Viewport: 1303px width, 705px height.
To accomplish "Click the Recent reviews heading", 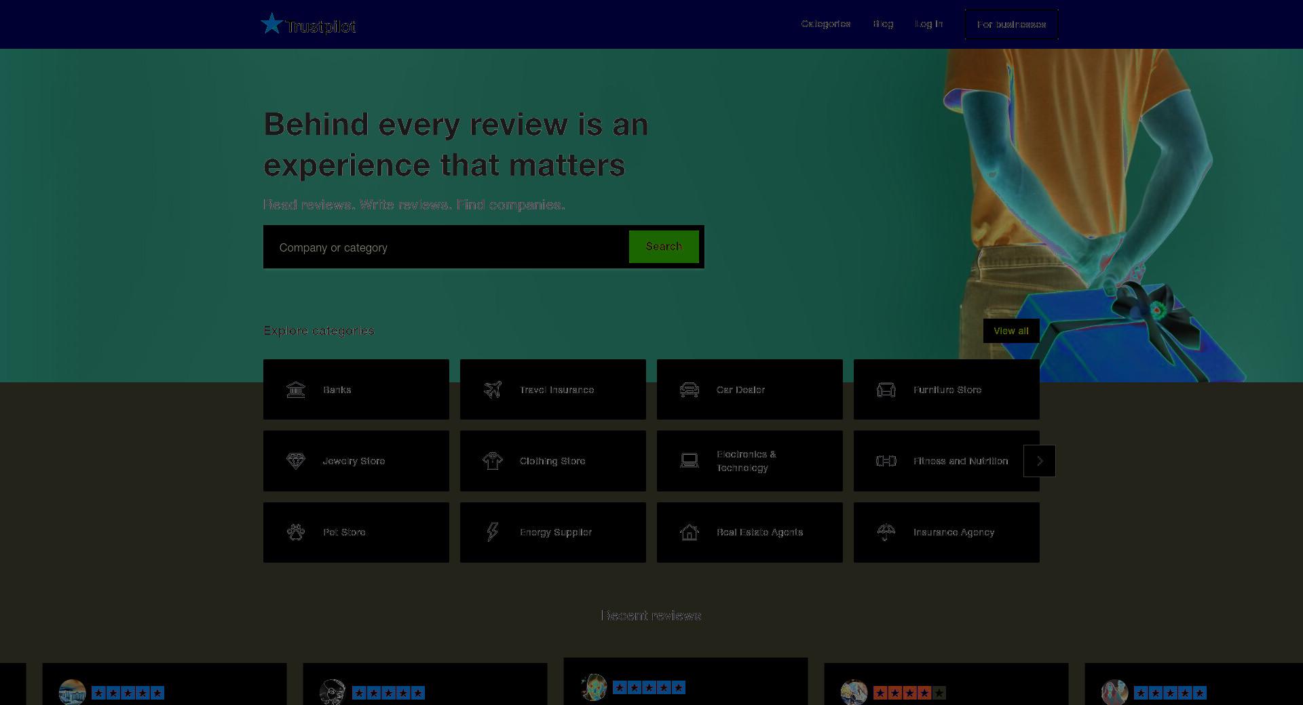I will pos(651,616).
